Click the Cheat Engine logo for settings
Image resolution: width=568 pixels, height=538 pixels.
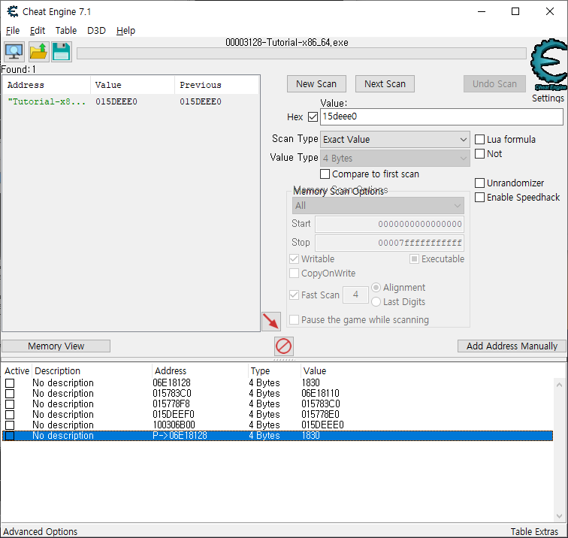[x=548, y=65]
